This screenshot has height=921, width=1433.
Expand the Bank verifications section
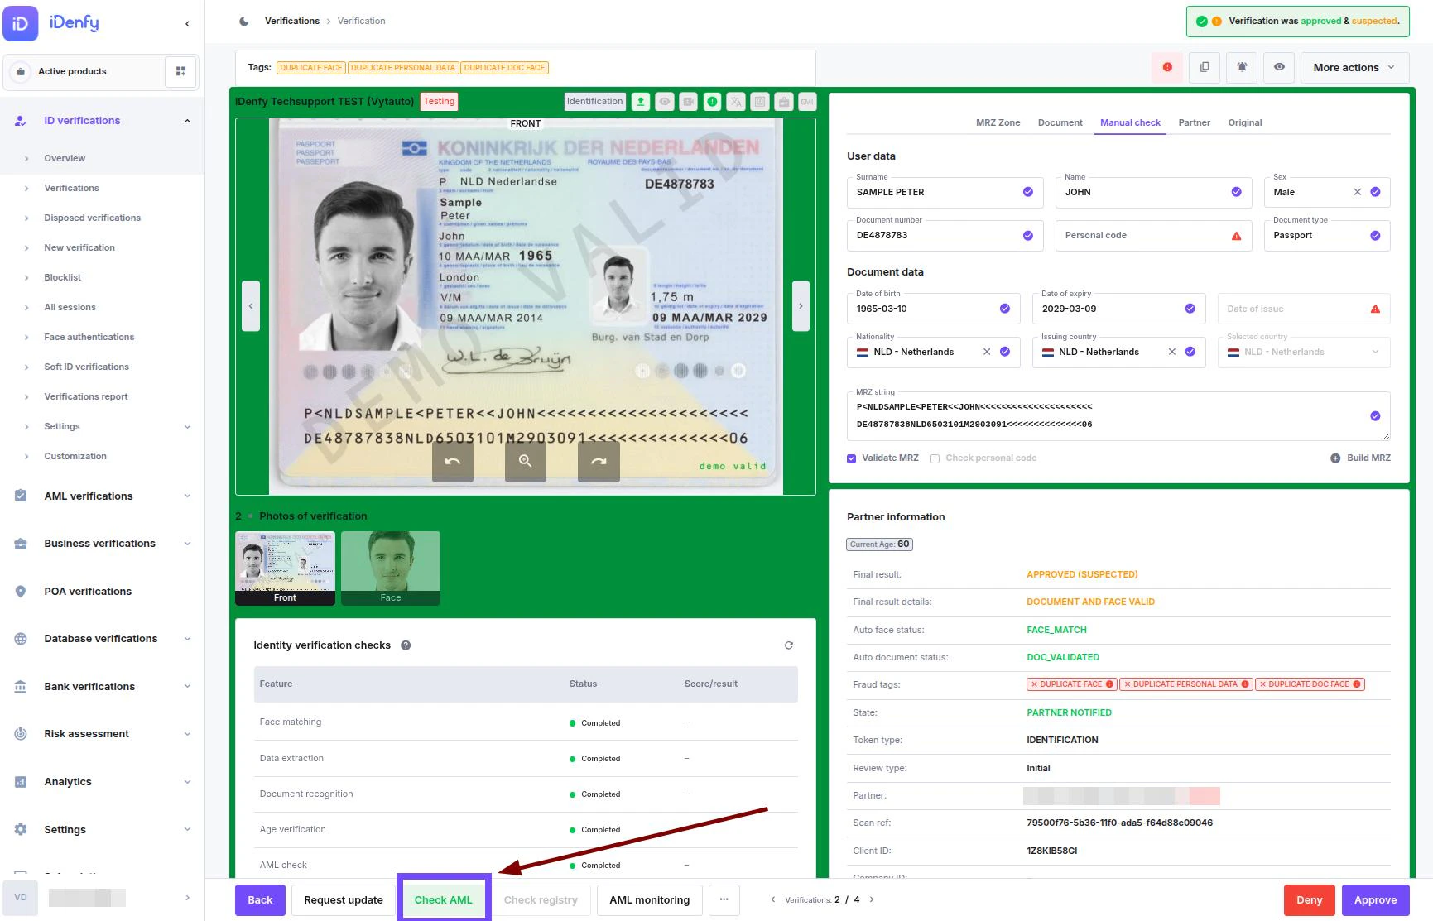pyautogui.click(x=187, y=687)
